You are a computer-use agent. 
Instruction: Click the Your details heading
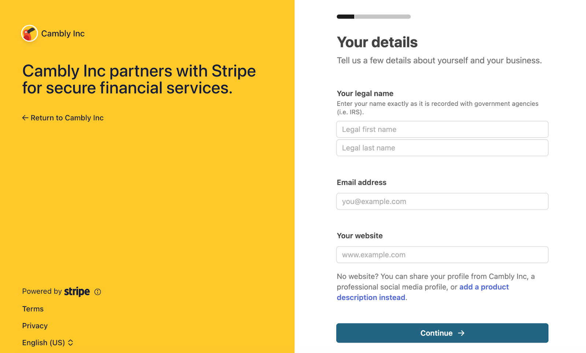[x=377, y=42]
